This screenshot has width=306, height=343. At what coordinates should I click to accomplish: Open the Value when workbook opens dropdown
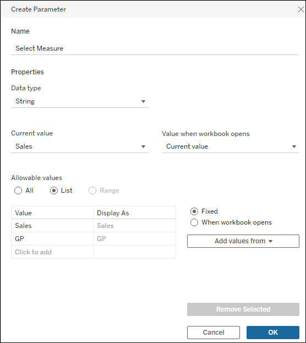[230, 146]
